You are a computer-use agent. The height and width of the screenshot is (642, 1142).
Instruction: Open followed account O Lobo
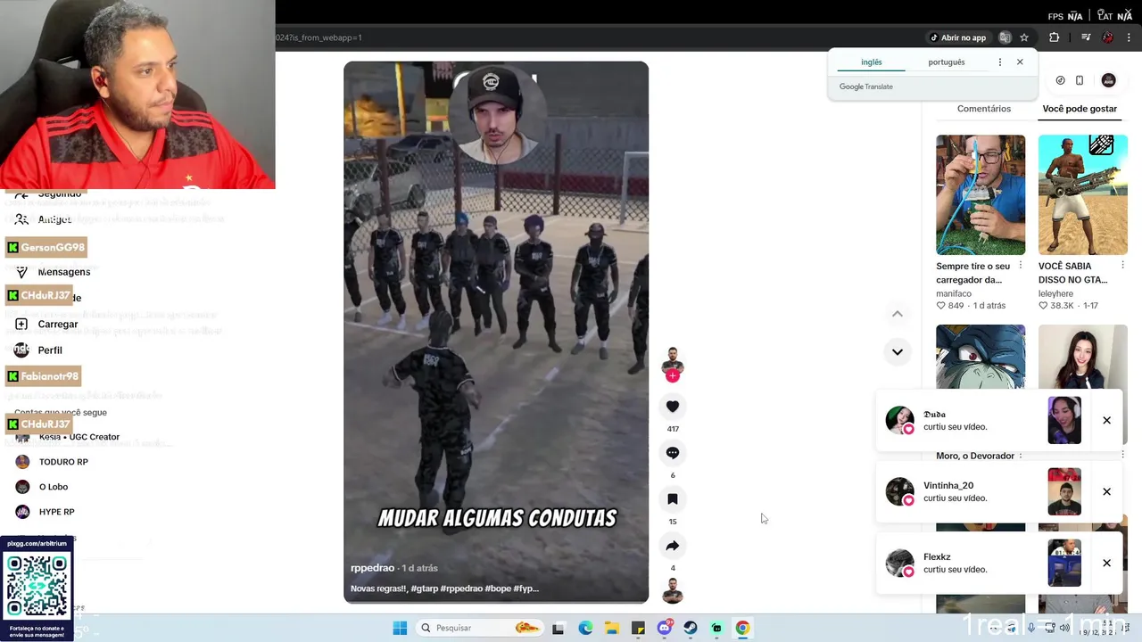point(42,487)
